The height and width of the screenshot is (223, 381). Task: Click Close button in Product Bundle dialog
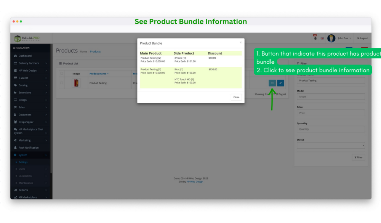coord(236,97)
